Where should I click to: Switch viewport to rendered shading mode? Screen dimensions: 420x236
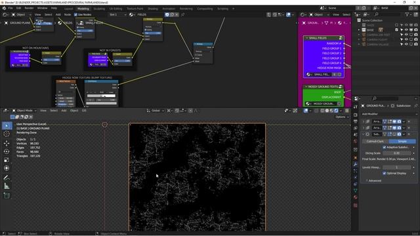tap(336, 111)
